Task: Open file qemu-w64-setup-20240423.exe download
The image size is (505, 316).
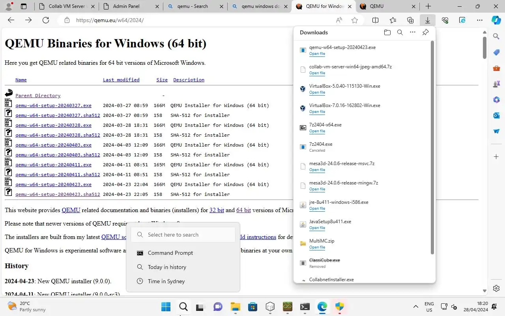Action: pyautogui.click(x=317, y=54)
